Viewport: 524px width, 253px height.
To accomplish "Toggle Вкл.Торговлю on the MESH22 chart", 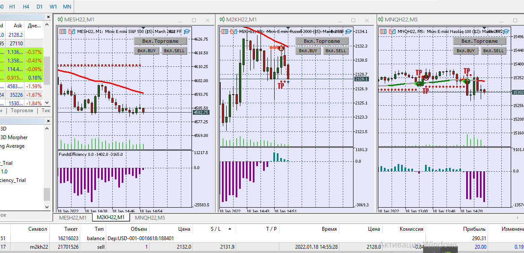I will [x=161, y=41].
